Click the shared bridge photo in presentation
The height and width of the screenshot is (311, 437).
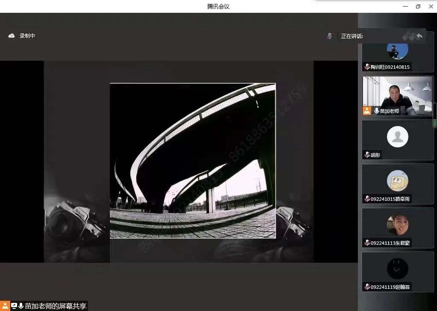[x=192, y=161]
